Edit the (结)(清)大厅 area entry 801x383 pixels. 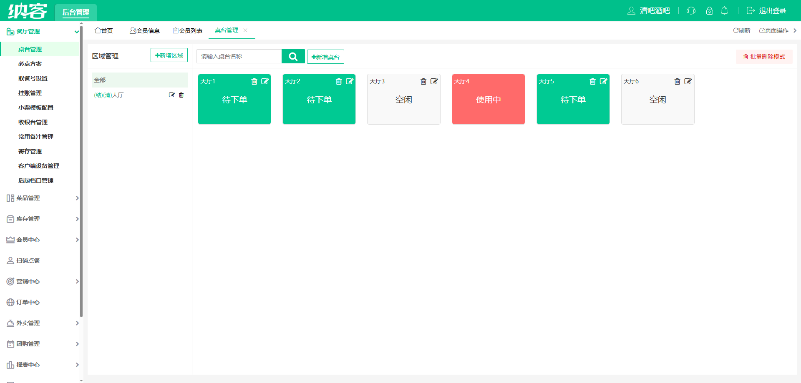pyautogui.click(x=171, y=95)
